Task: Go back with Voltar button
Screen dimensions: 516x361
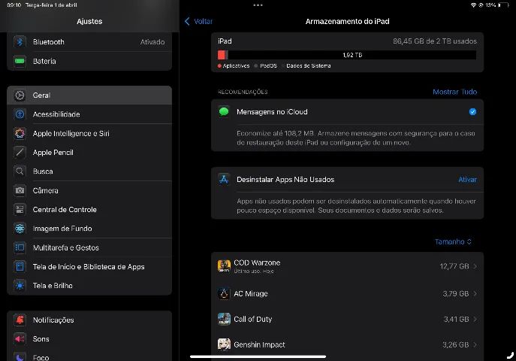Action: click(x=198, y=21)
